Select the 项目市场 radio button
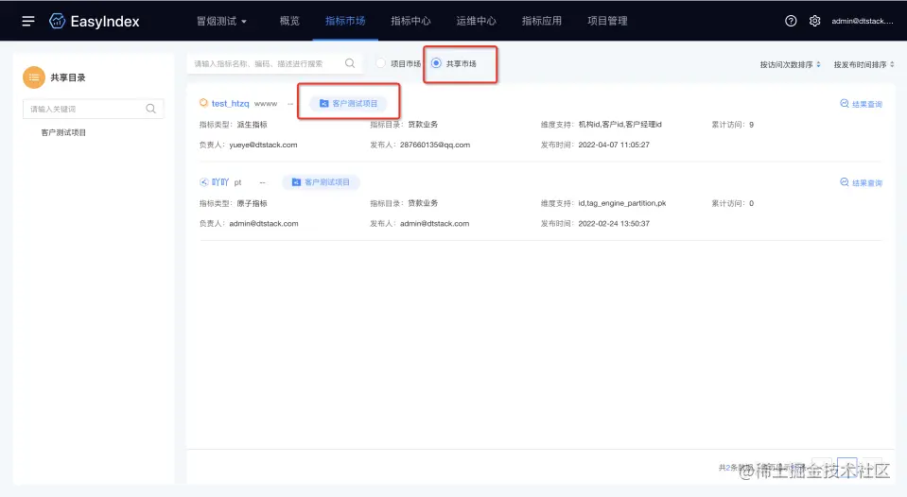 click(380, 63)
